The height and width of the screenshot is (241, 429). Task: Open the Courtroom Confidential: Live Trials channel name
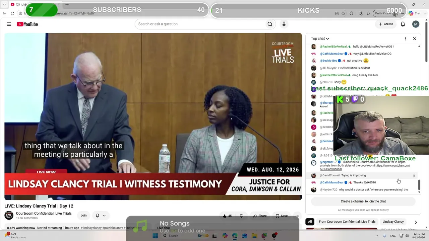[44, 214]
